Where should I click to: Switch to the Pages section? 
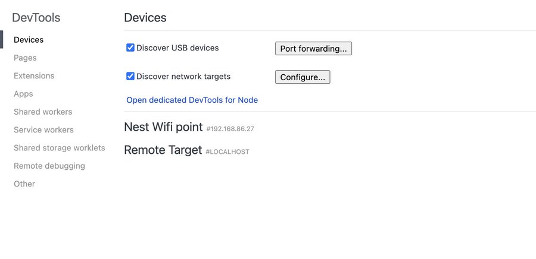[25, 58]
